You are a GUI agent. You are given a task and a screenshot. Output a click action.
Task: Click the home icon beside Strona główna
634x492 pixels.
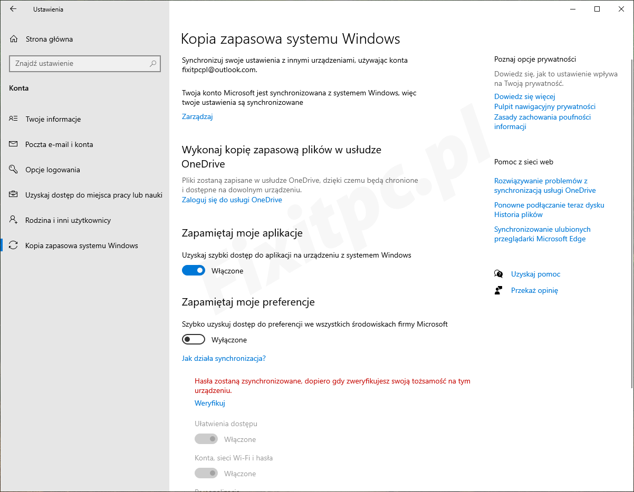(14, 39)
